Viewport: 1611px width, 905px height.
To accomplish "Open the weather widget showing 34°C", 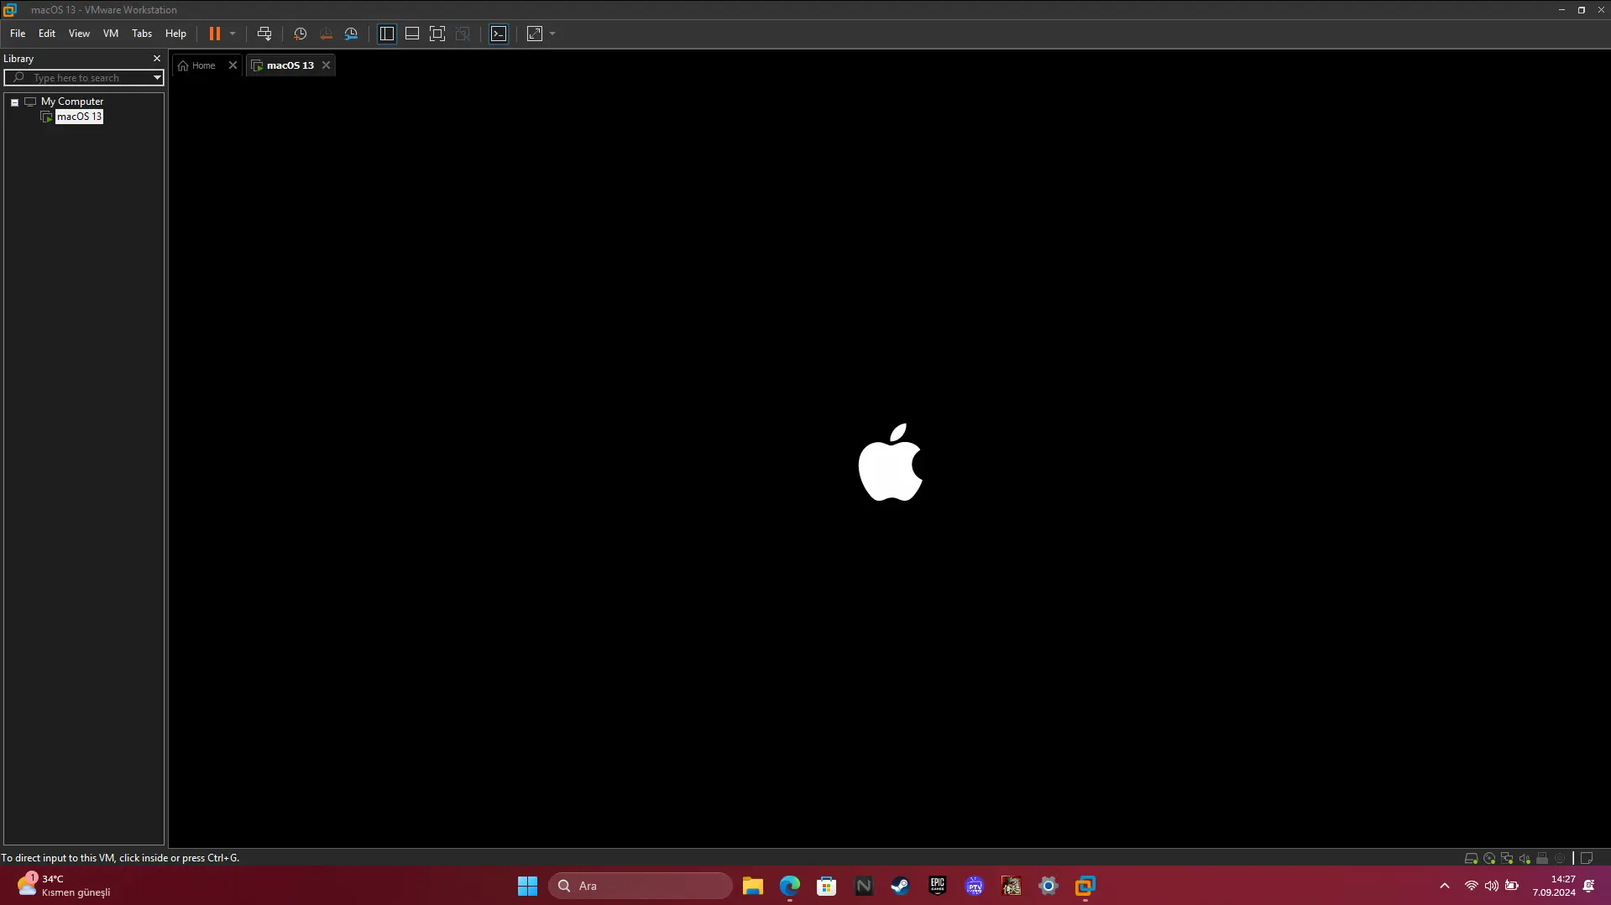I will (x=64, y=886).
